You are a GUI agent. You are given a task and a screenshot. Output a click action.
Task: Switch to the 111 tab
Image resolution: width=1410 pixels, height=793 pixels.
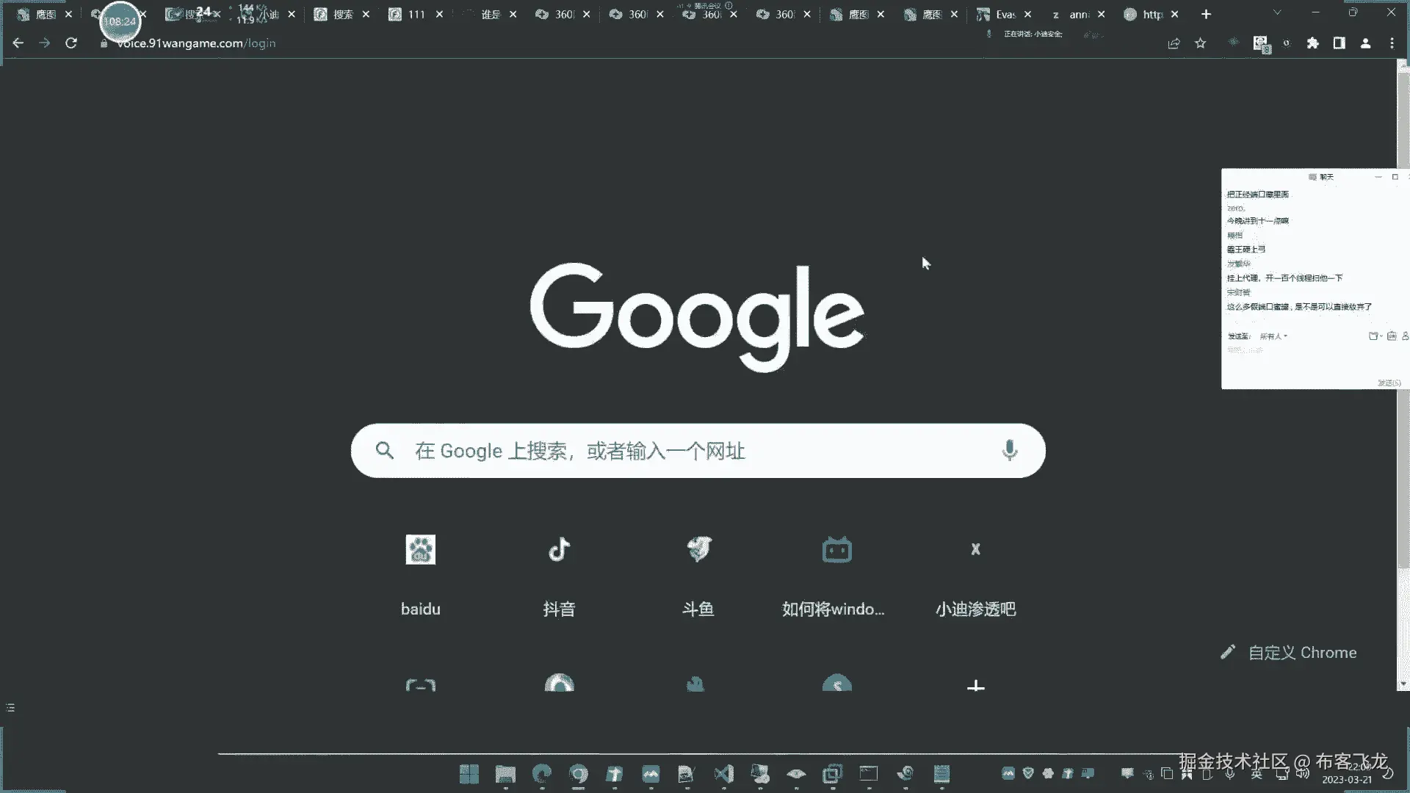tap(416, 15)
